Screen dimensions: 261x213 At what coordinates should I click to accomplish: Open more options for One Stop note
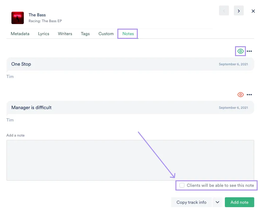click(x=249, y=51)
